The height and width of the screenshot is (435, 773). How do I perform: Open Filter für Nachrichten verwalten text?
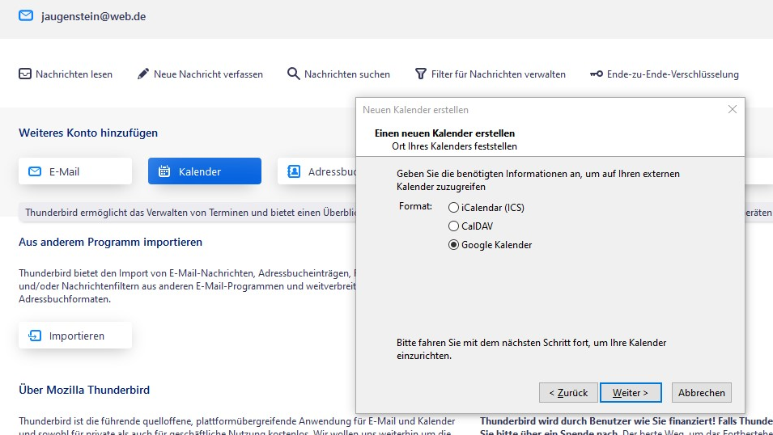pyautogui.click(x=499, y=74)
